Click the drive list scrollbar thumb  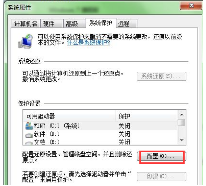(182, 122)
